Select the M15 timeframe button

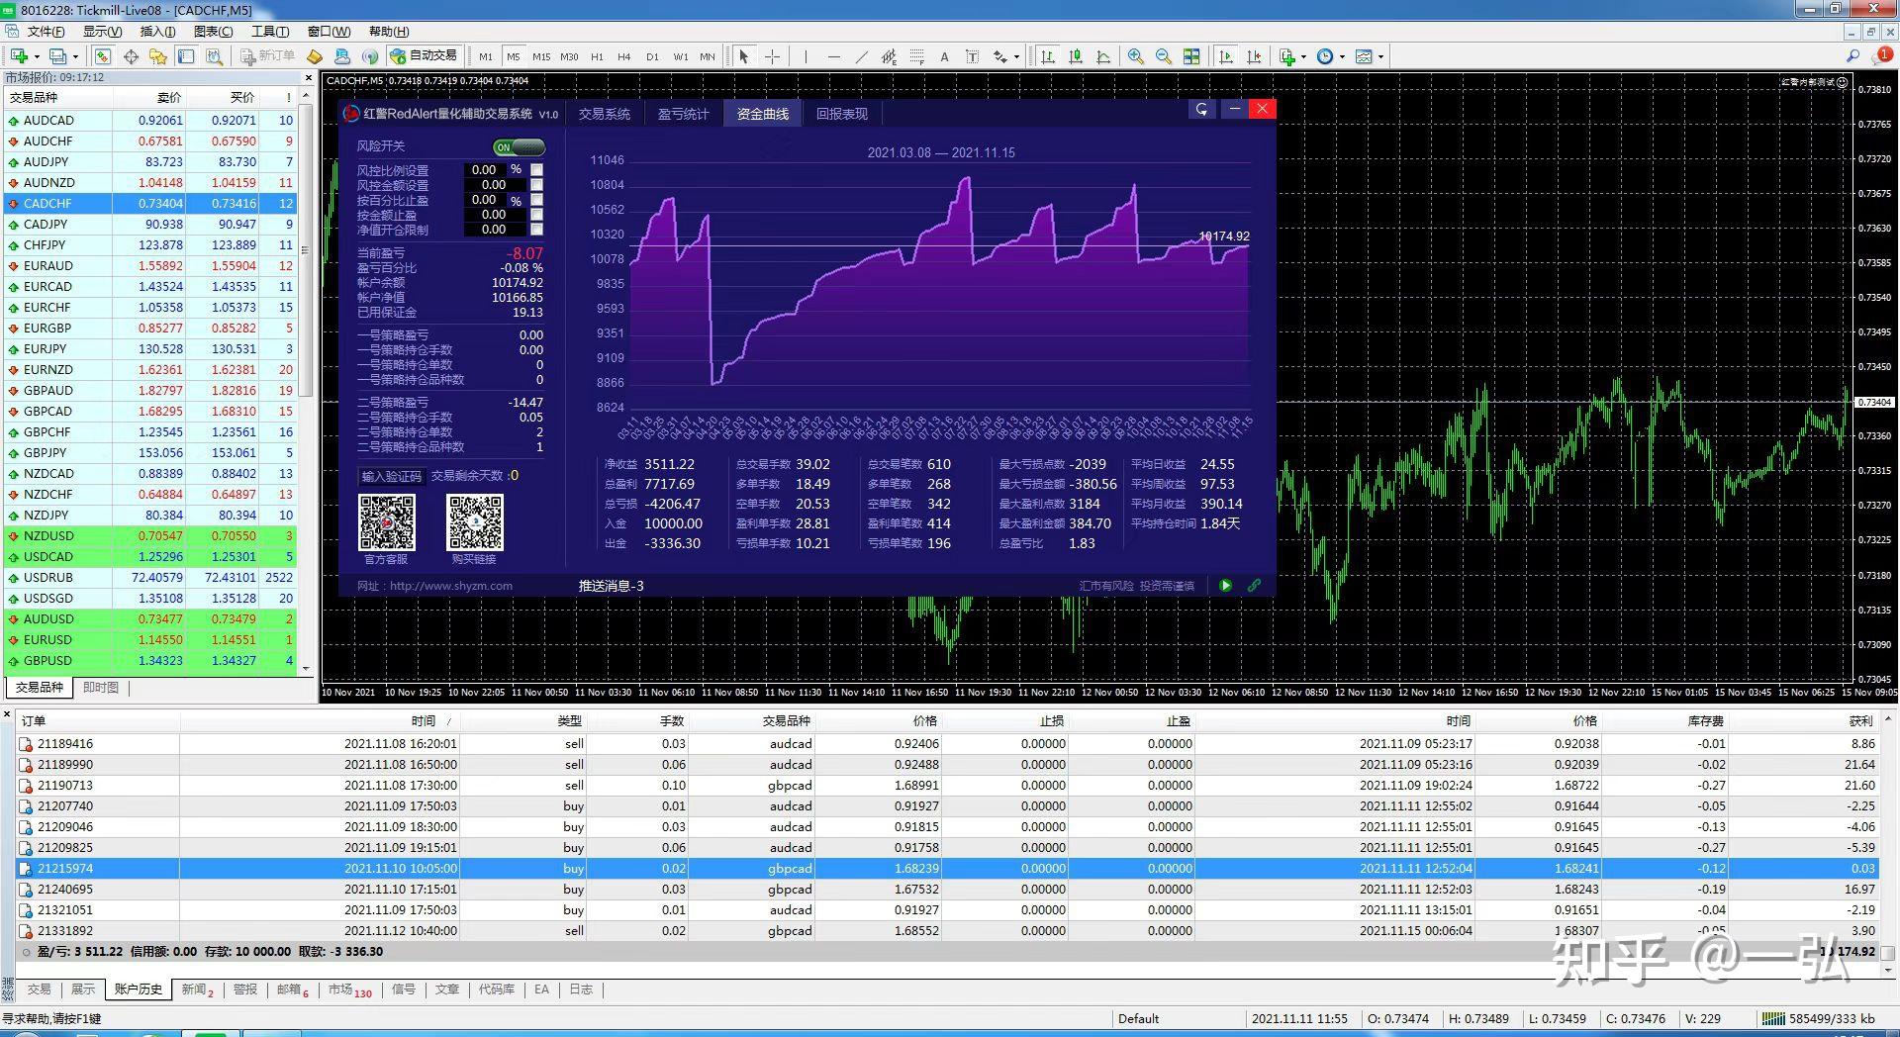point(541,56)
